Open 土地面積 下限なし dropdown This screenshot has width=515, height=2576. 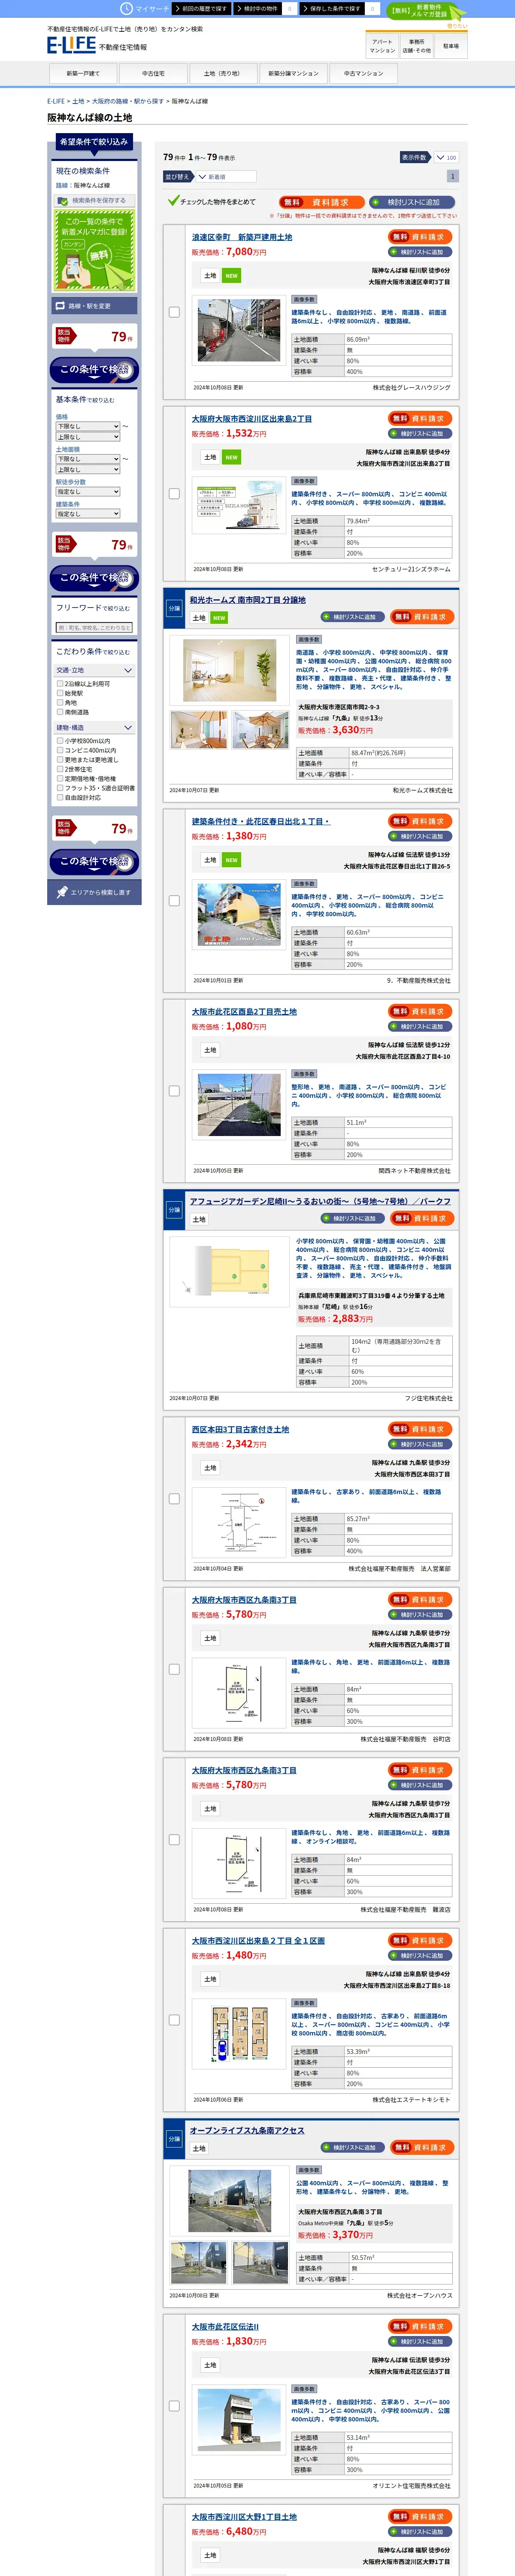(88, 459)
